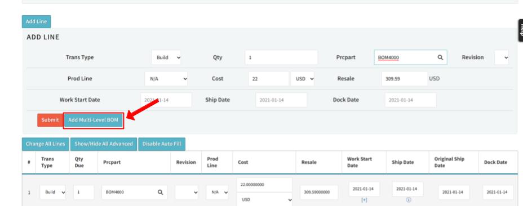Screen dimensions: 523x206
Task: Open the Cost currency USD dropdown in Add Line
Action: (303, 79)
